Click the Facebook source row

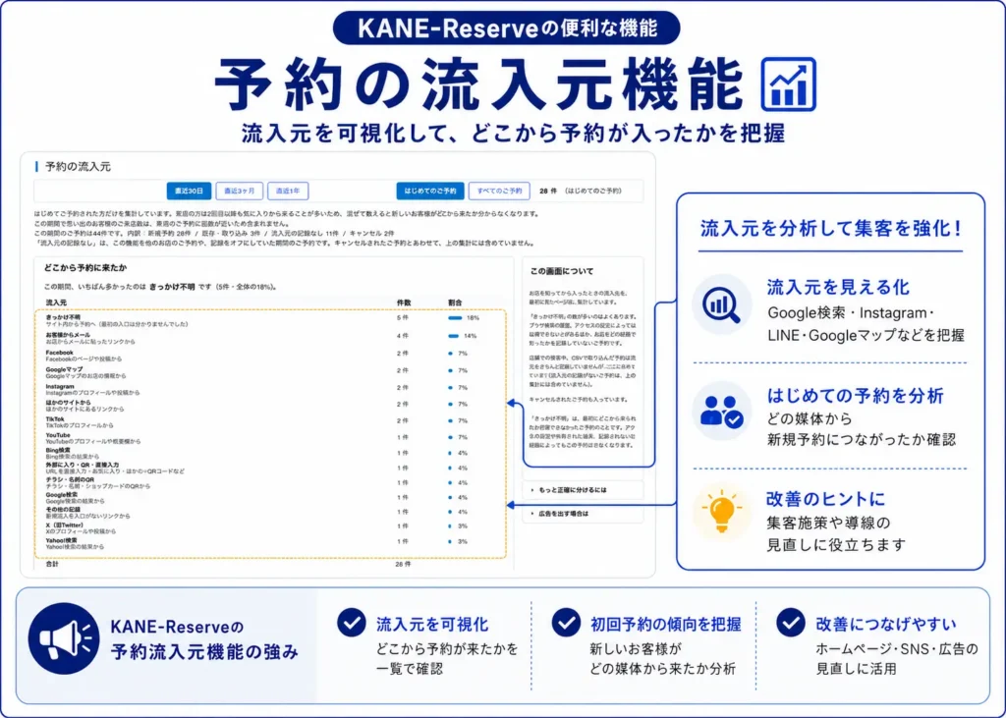point(270,356)
